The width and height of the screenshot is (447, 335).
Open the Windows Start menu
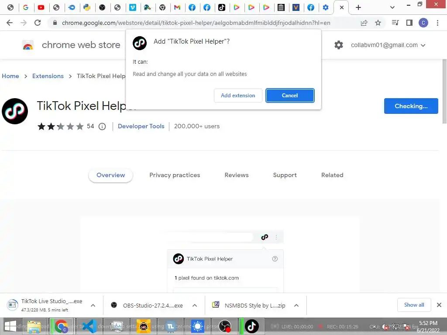pyautogui.click(x=11, y=326)
